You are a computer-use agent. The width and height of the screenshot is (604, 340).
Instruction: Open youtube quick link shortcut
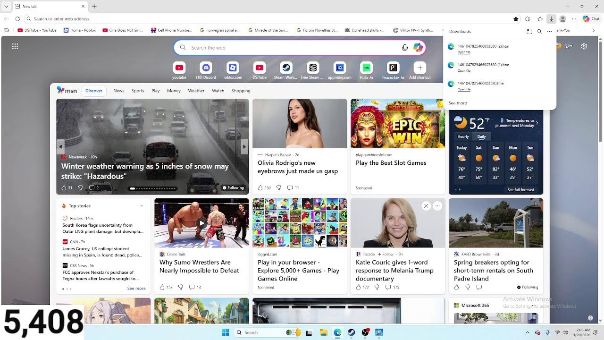(x=179, y=70)
